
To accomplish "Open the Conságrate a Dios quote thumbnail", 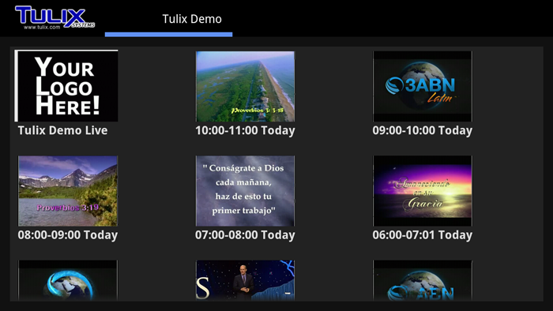I will (245, 191).
